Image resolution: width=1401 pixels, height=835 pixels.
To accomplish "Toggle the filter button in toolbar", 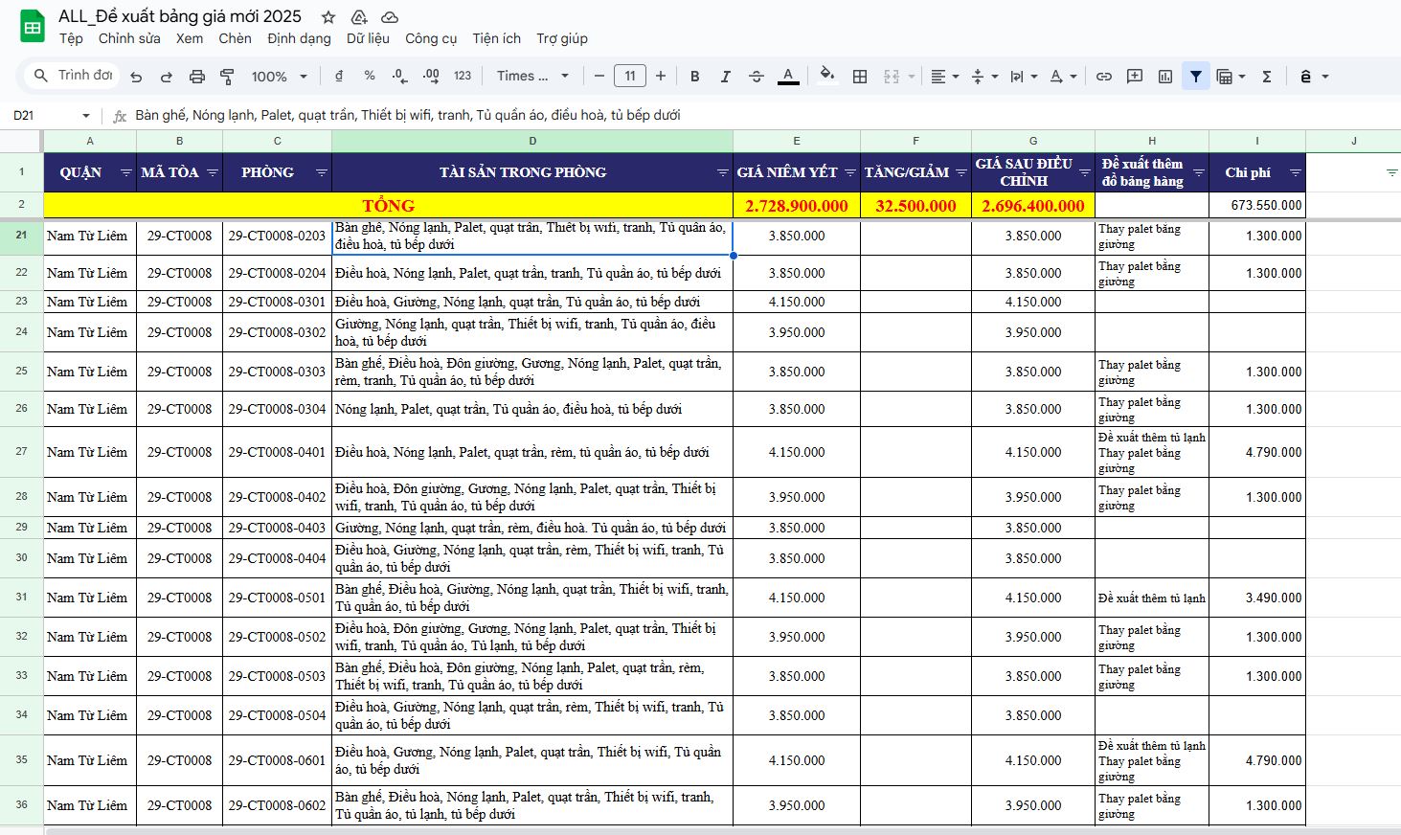I will [x=1196, y=77].
